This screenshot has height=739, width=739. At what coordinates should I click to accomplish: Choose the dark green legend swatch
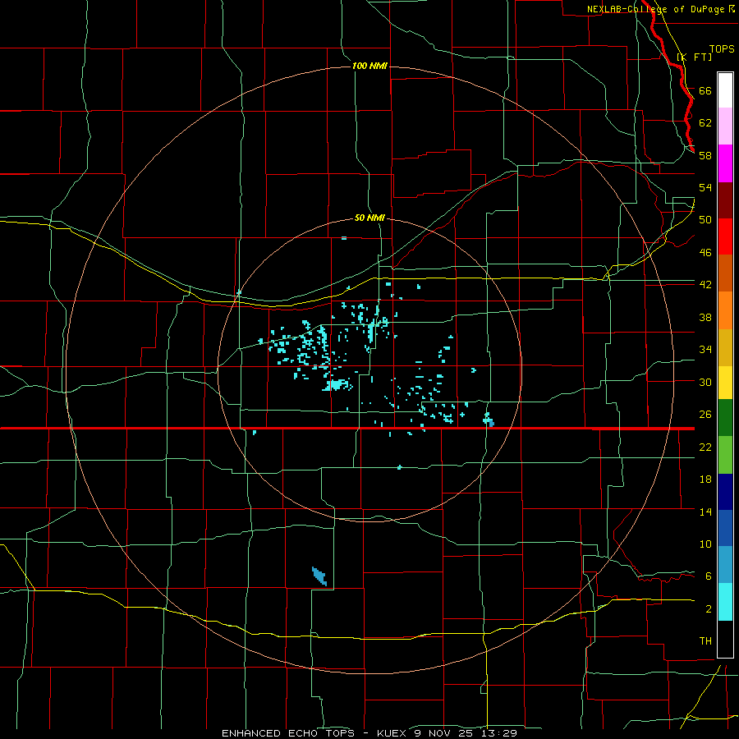coord(725,418)
